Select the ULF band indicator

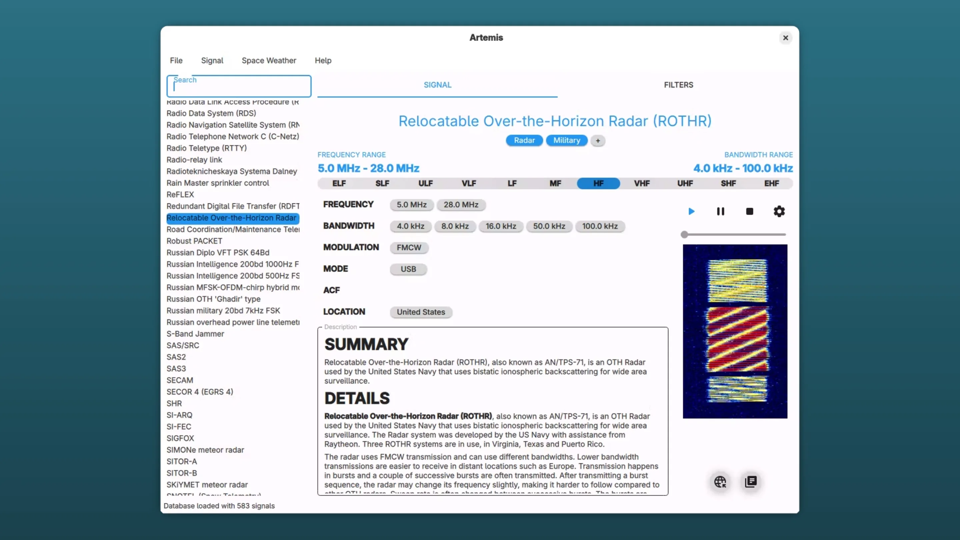tap(425, 183)
